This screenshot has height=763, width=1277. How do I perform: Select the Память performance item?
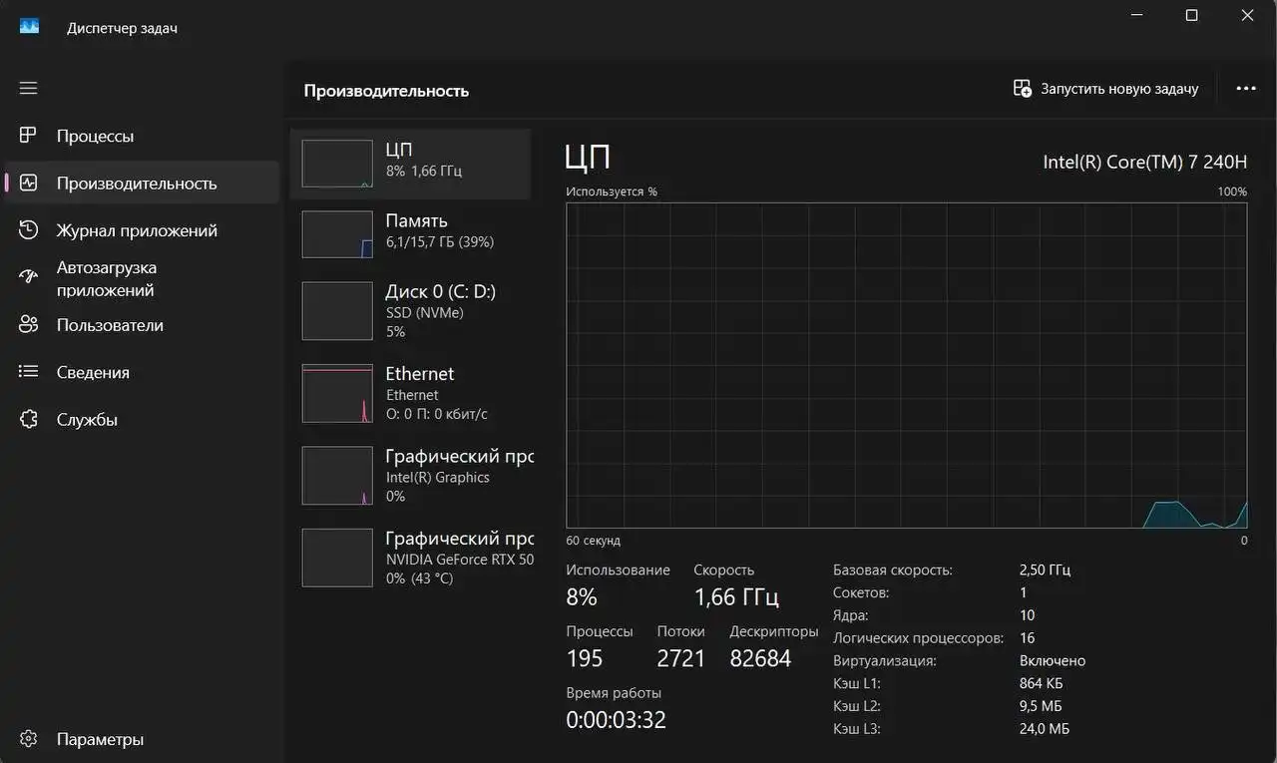(410, 233)
